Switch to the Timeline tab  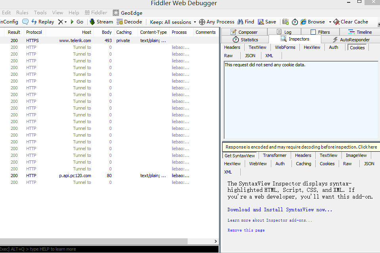(360, 32)
